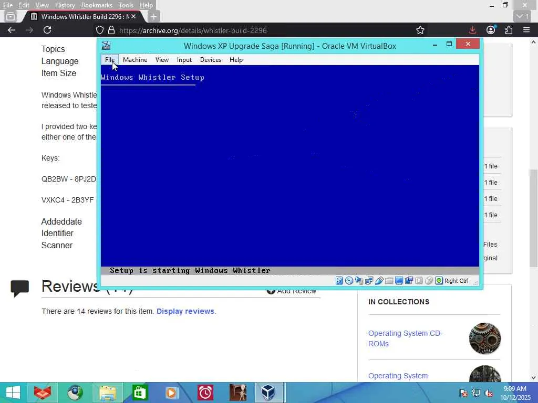
Task: Click the Right Ctrl host key label
Action: click(x=457, y=281)
